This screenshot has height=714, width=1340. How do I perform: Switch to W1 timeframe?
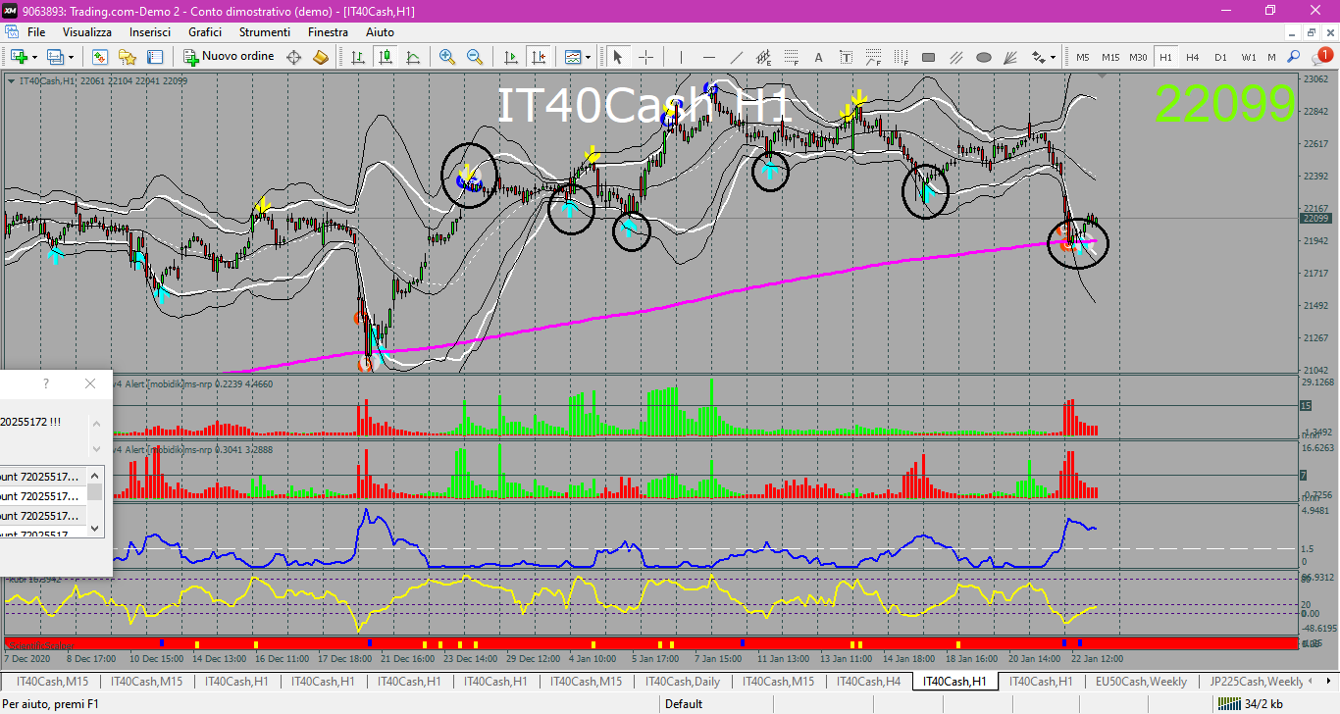(x=1248, y=57)
